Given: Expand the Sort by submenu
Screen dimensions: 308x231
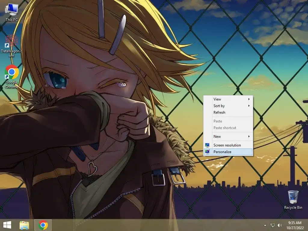Looking at the screenshot, I should (228, 106).
